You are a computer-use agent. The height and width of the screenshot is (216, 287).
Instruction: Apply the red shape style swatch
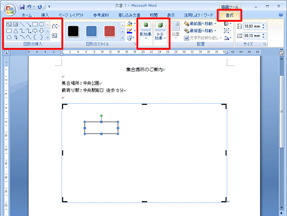click(110, 31)
